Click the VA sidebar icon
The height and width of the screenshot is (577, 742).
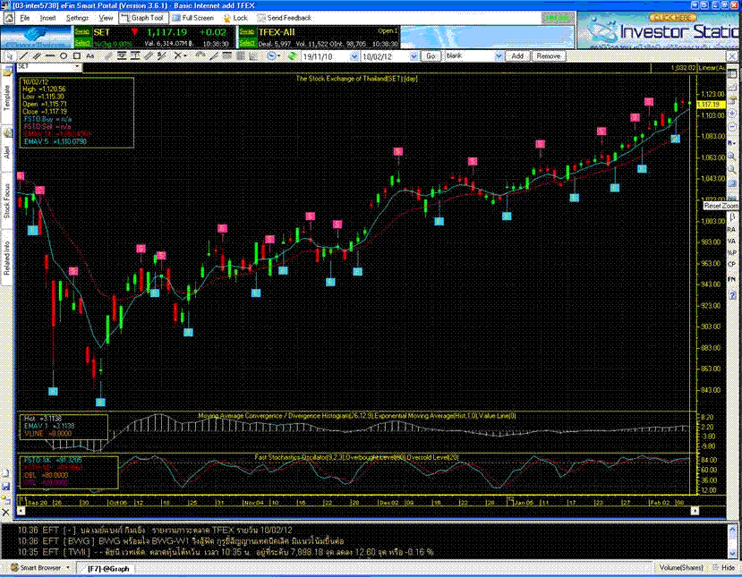click(731, 242)
